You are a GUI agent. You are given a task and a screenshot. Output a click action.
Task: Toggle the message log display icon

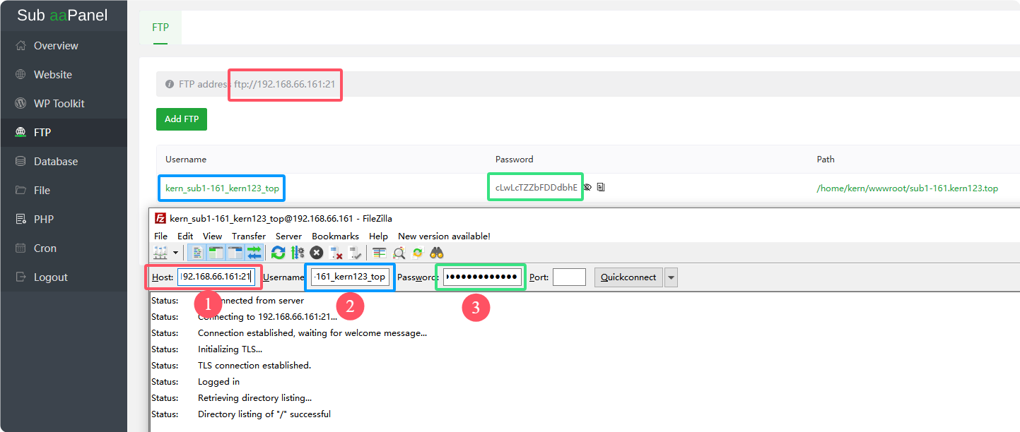point(198,253)
